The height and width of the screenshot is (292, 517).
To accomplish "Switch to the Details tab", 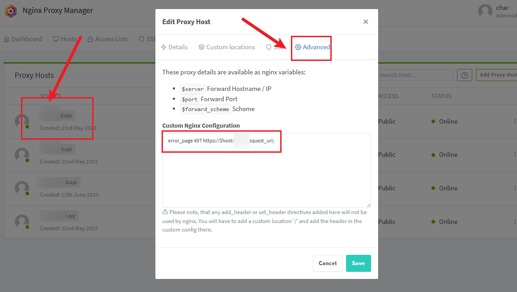I will [x=174, y=47].
